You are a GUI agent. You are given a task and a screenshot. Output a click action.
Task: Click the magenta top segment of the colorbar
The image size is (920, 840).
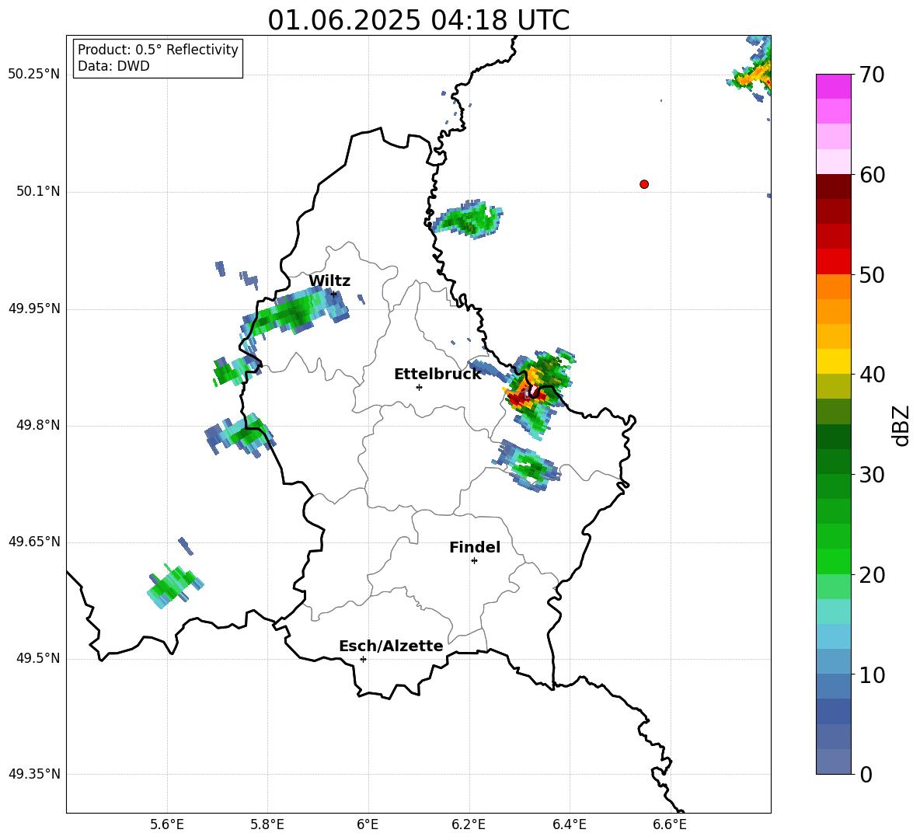pos(833,87)
